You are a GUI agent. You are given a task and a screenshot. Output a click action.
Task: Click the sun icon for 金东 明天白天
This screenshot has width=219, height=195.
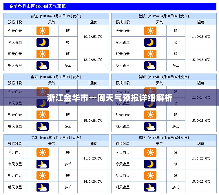43,115
